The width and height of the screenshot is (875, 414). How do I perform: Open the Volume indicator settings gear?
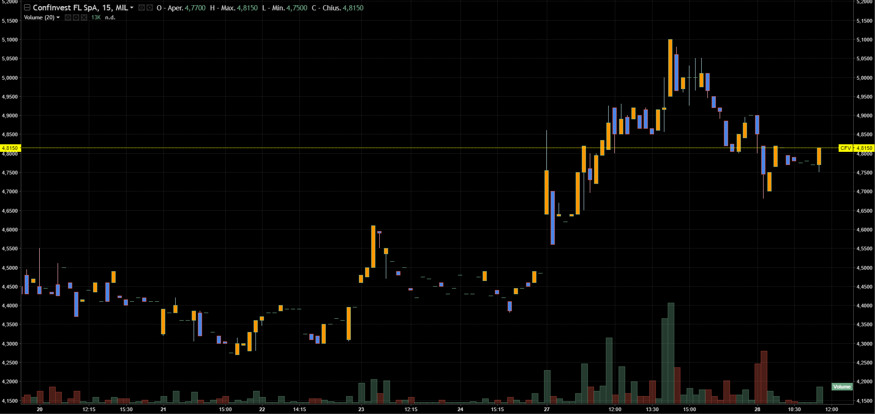click(76, 17)
